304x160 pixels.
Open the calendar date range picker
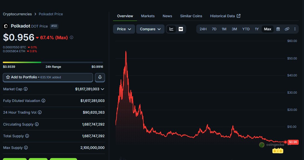click(x=278, y=29)
